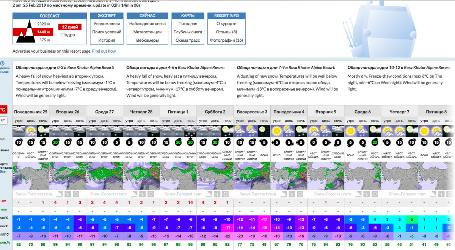Switch temperature units to °C
Screen dimensions: 455x250
(3, 110)
